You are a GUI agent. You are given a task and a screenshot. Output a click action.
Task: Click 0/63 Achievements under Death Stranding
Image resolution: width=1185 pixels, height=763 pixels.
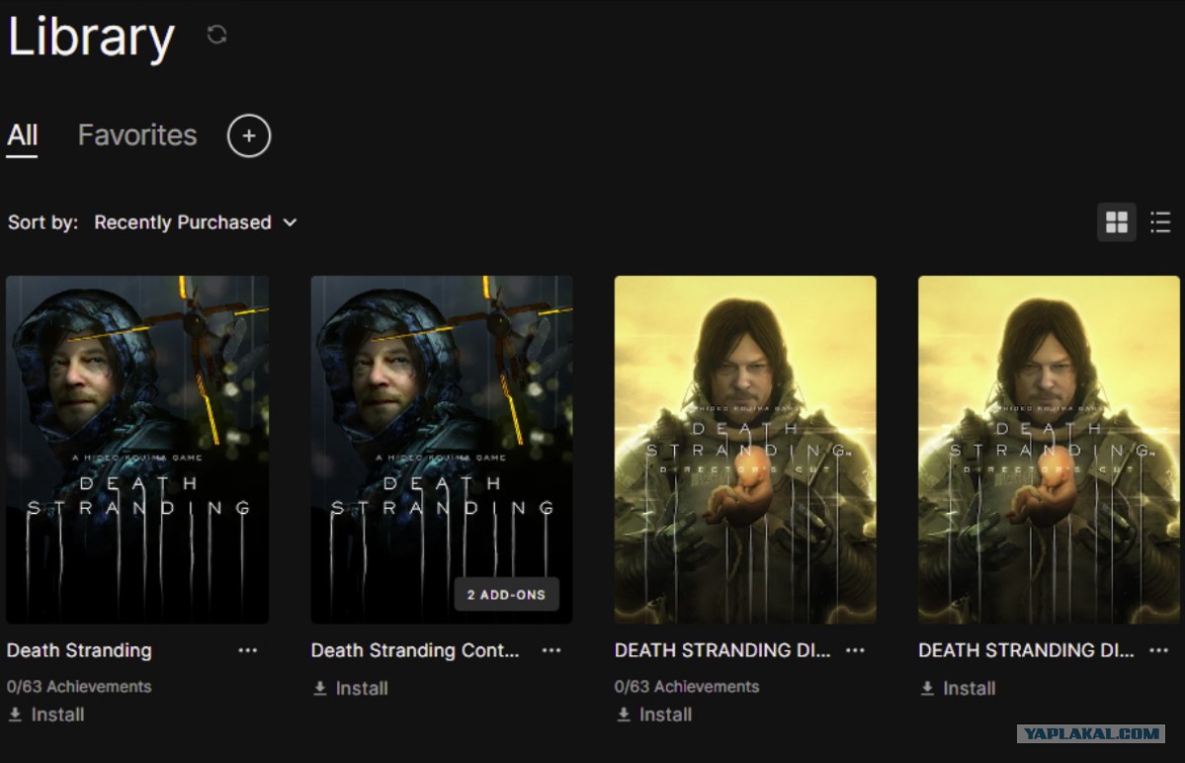pos(79,687)
